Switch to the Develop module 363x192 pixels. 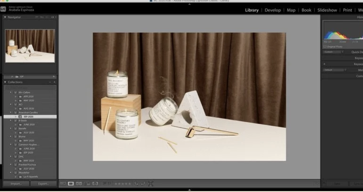click(x=273, y=10)
